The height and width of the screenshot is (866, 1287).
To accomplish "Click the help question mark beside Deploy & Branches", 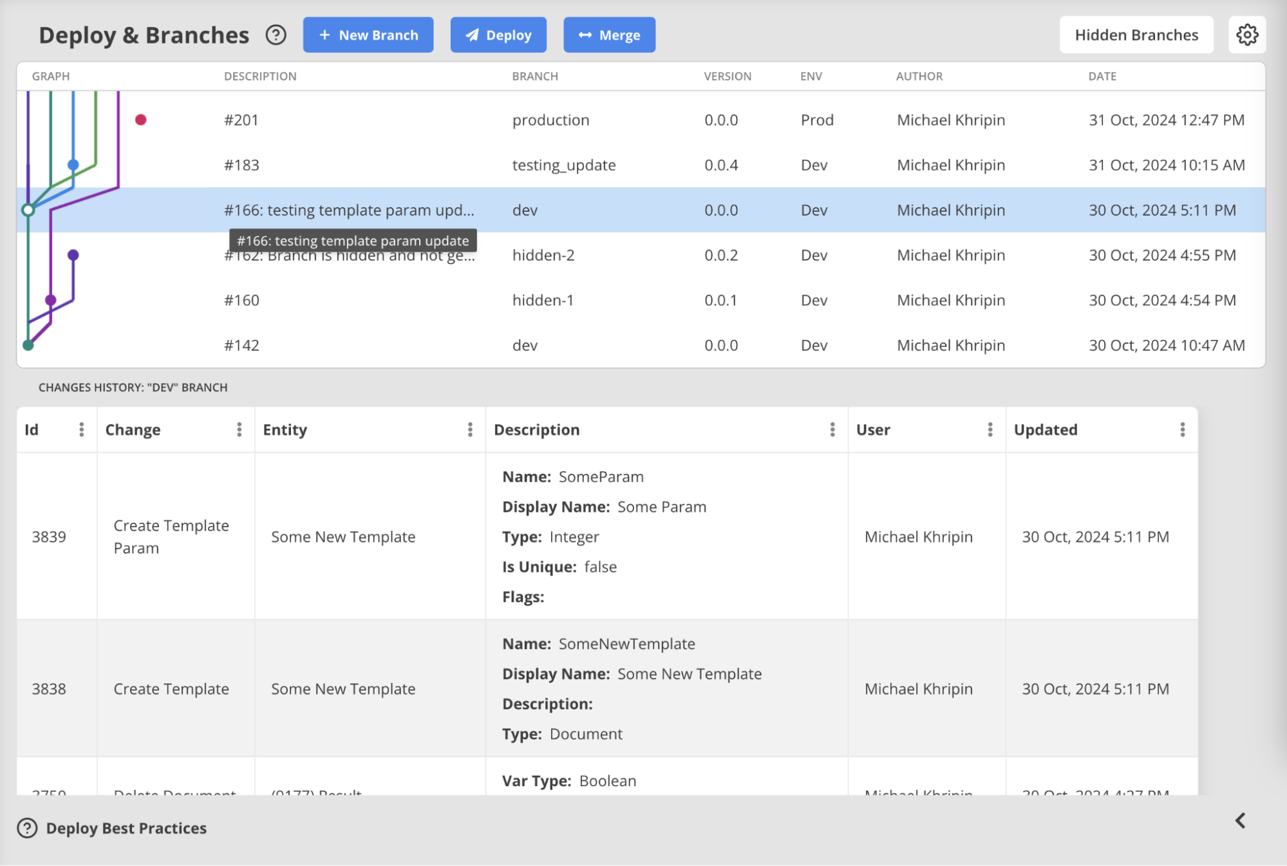I will pyautogui.click(x=276, y=35).
